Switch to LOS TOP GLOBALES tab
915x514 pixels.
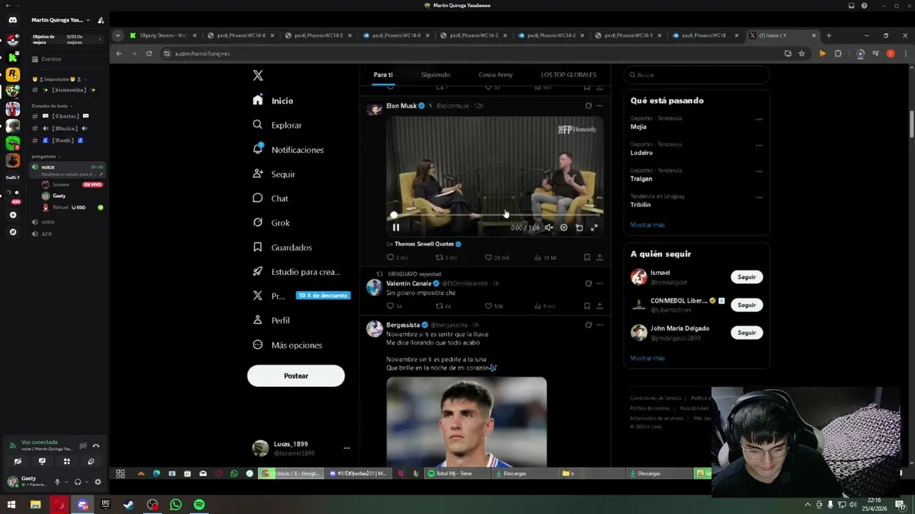pyautogui.click(x=568, y=75)
